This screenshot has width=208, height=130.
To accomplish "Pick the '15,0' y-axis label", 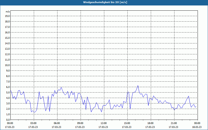I will [7, 38].
